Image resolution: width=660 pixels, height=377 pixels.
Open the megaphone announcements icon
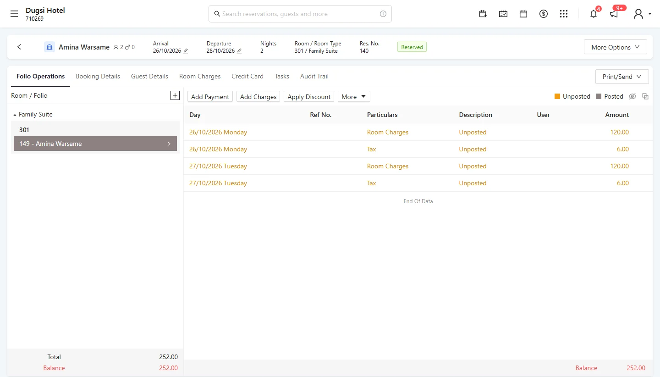(x=614, y=14)
